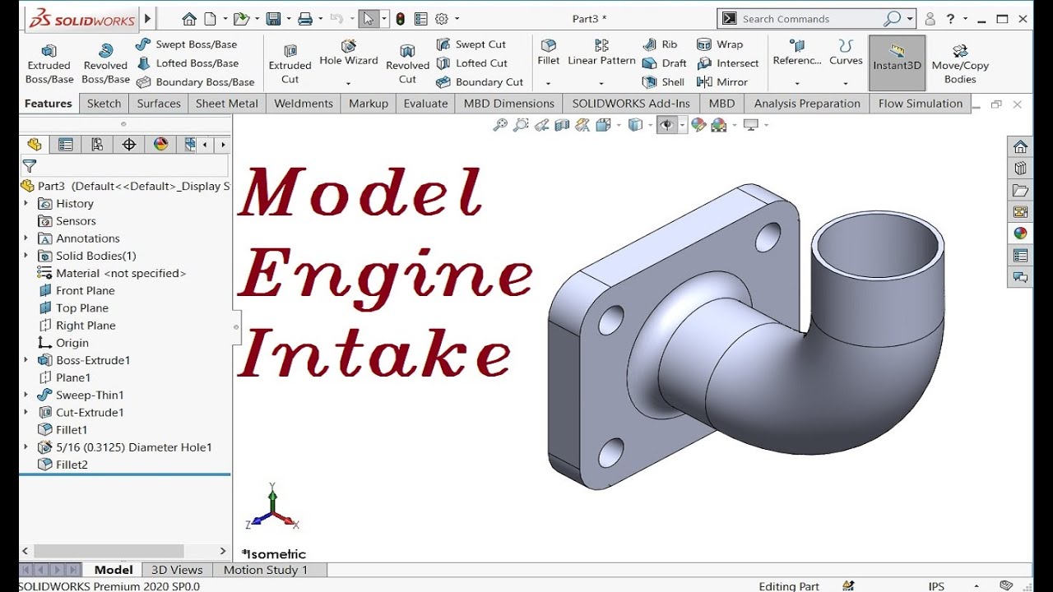Select the Extruded Cut tool
The width and height of the screenshot is (1053, 592).
tap(290, 64)
